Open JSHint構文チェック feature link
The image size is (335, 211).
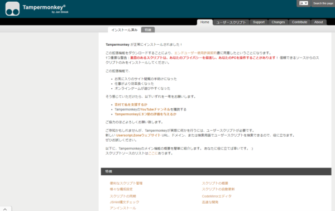(x=125, y=202)
